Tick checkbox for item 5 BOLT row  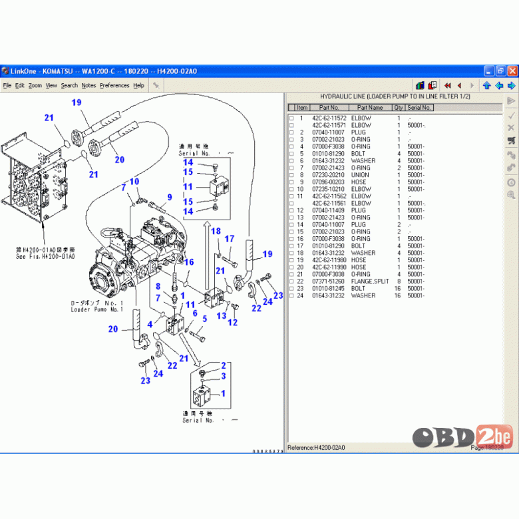click(x=291, y=154)
